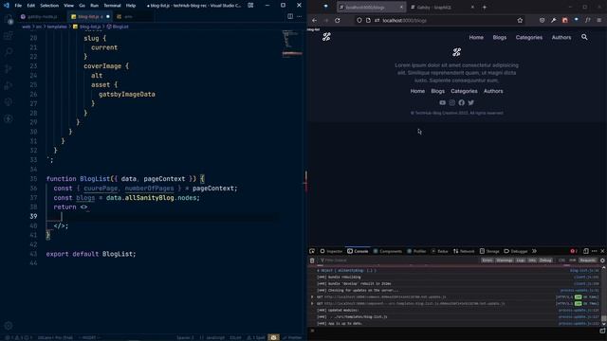The width and height of the screenshot is (607, 341).
Task: Reload the localhost page in browser
Action: click(338, 21)
